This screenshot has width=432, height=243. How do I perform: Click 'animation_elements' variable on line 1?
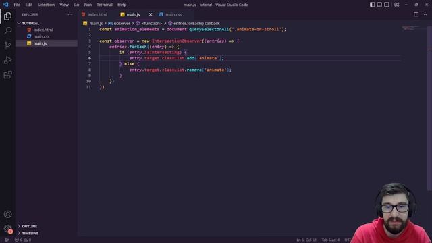click(136, 29)
